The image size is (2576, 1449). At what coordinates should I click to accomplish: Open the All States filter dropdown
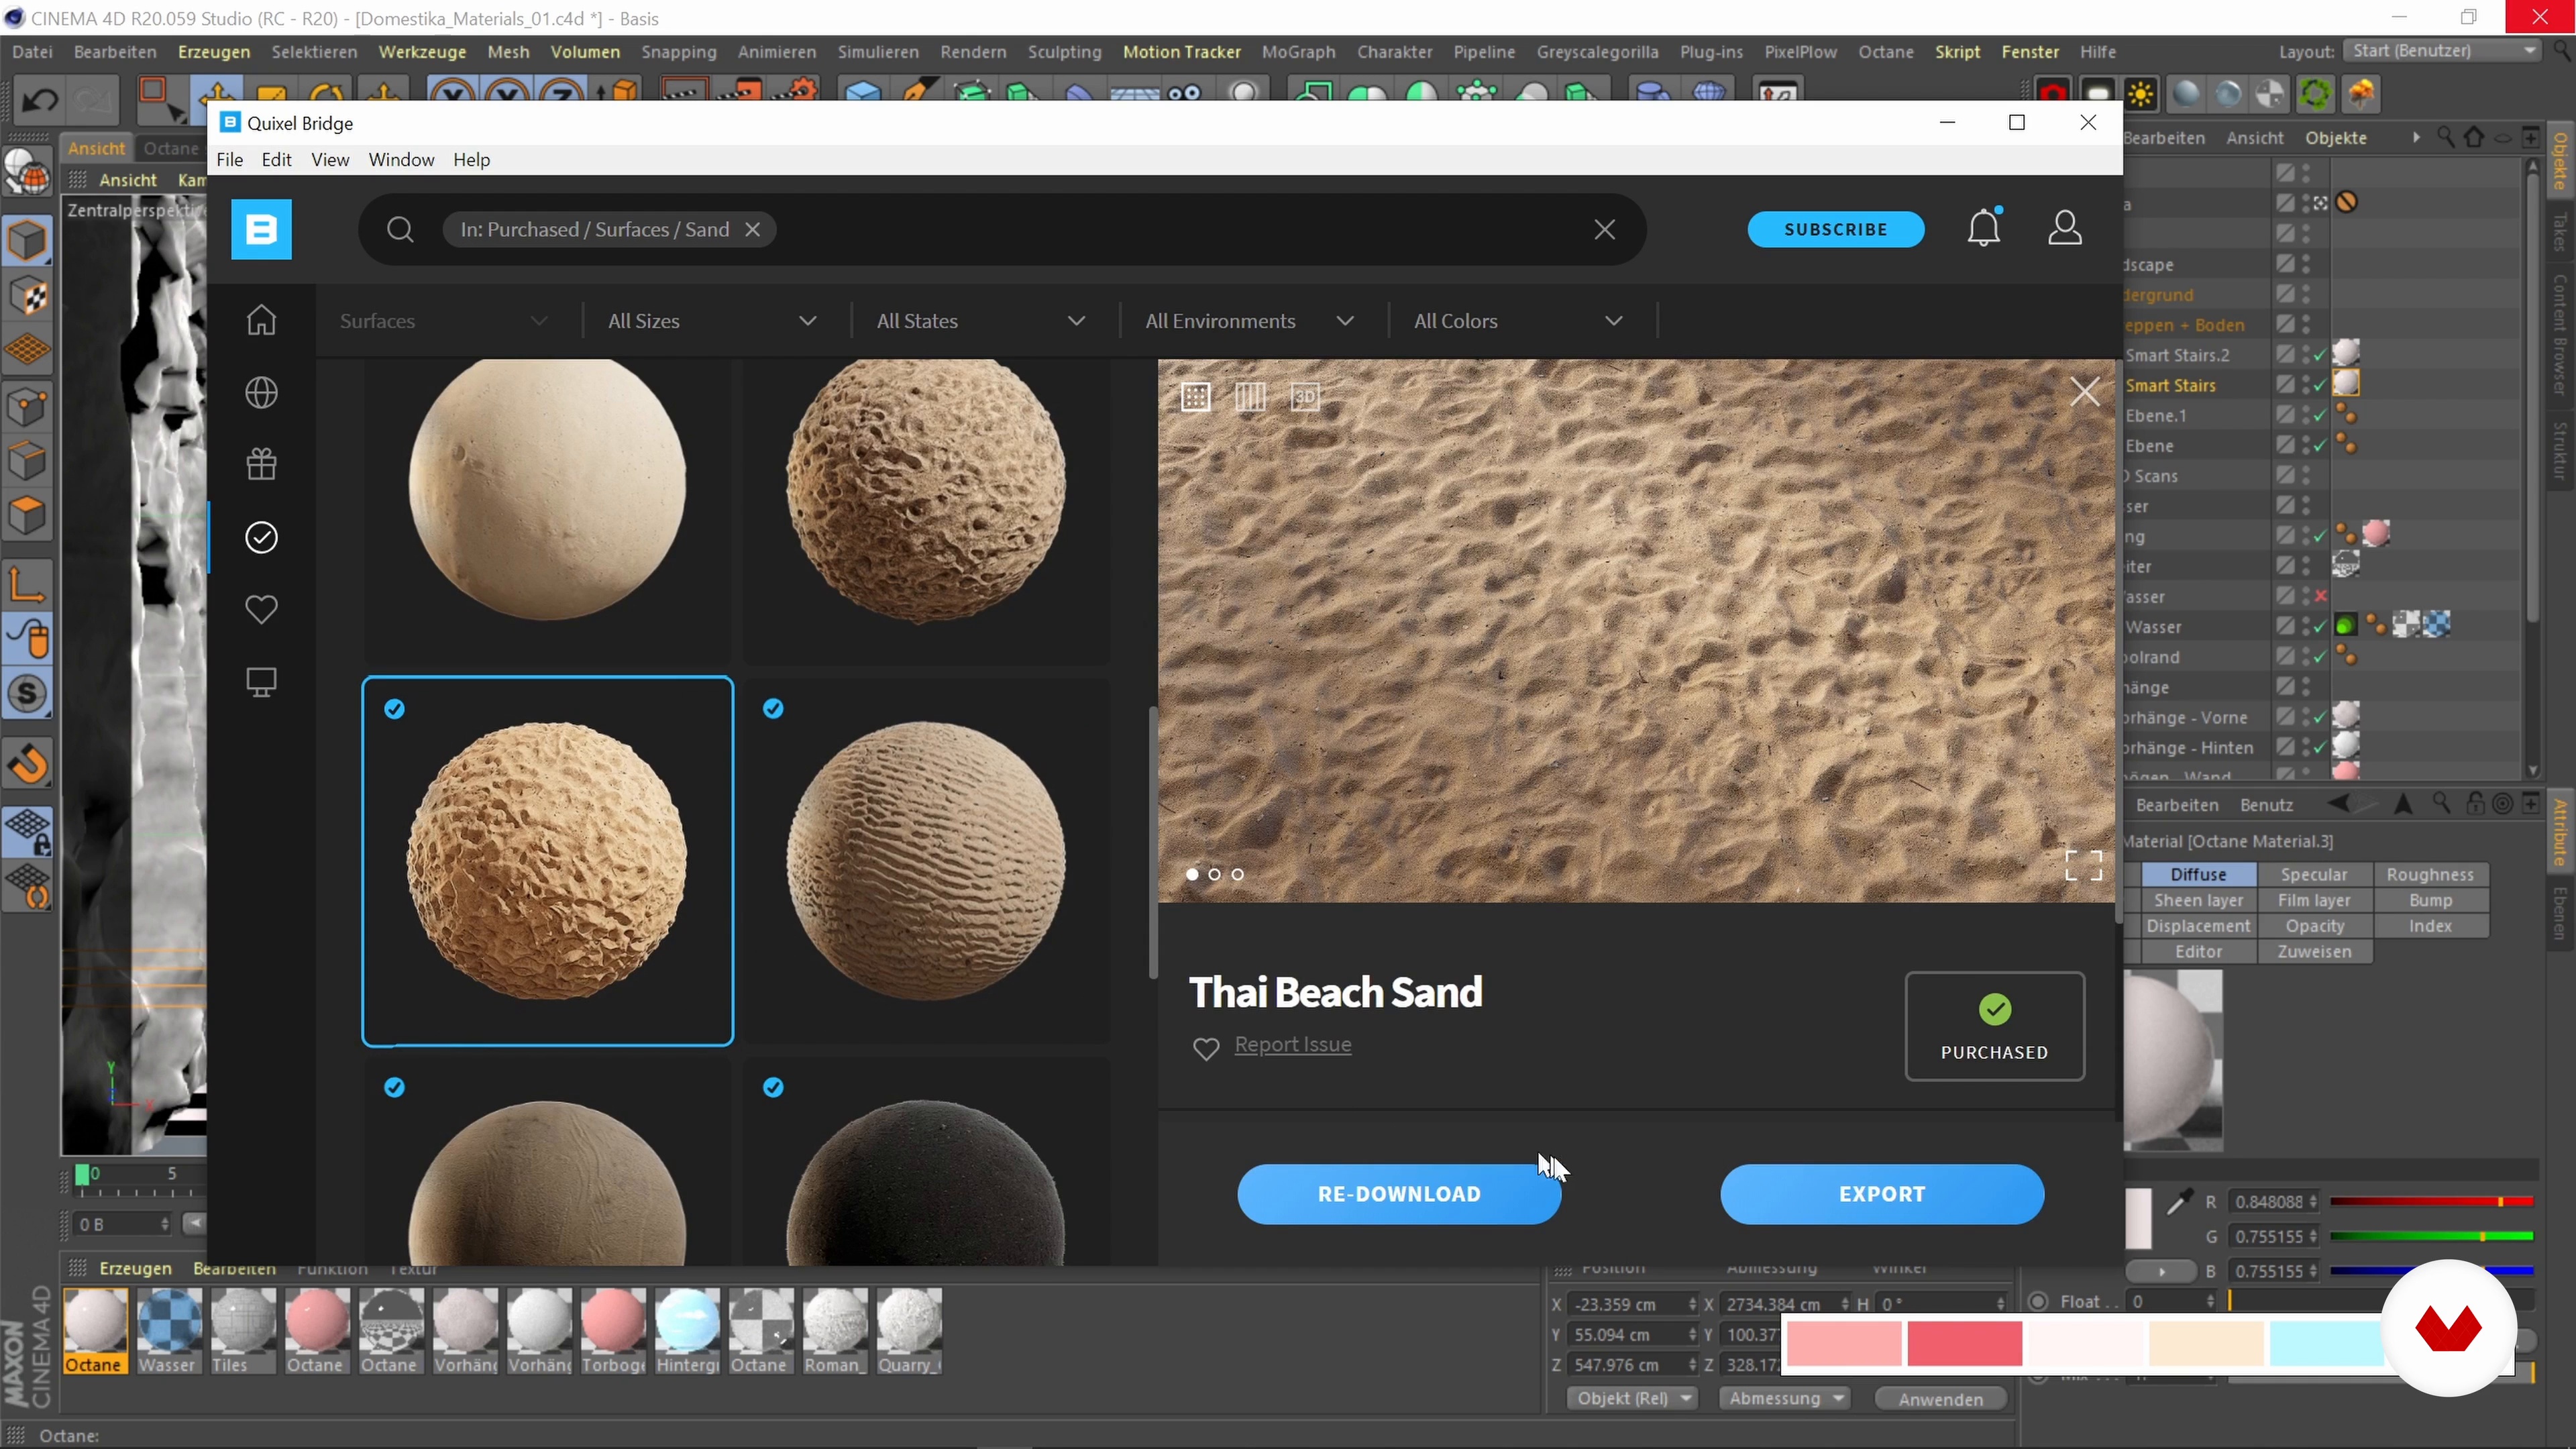(981, 321)
